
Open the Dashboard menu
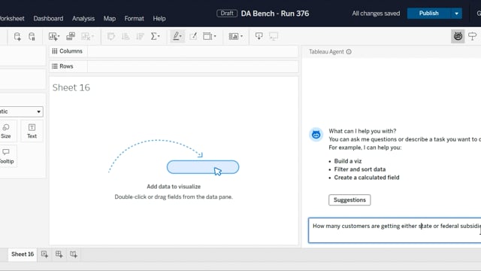(48, 18)
